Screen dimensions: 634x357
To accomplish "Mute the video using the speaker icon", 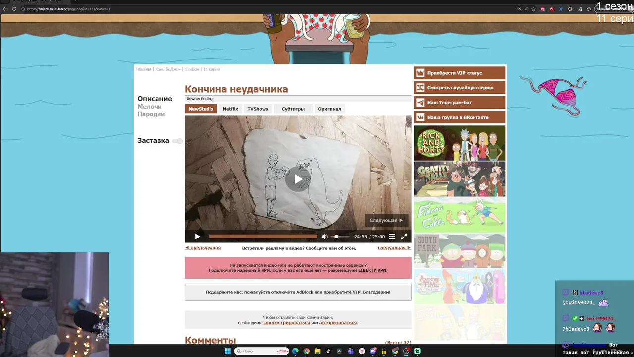I will coord(324,237).
